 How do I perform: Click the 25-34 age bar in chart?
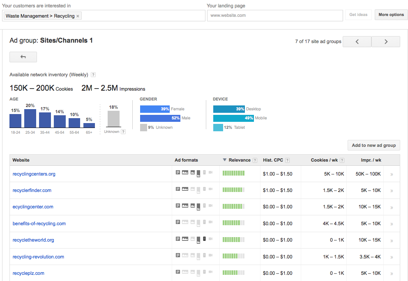30,118
